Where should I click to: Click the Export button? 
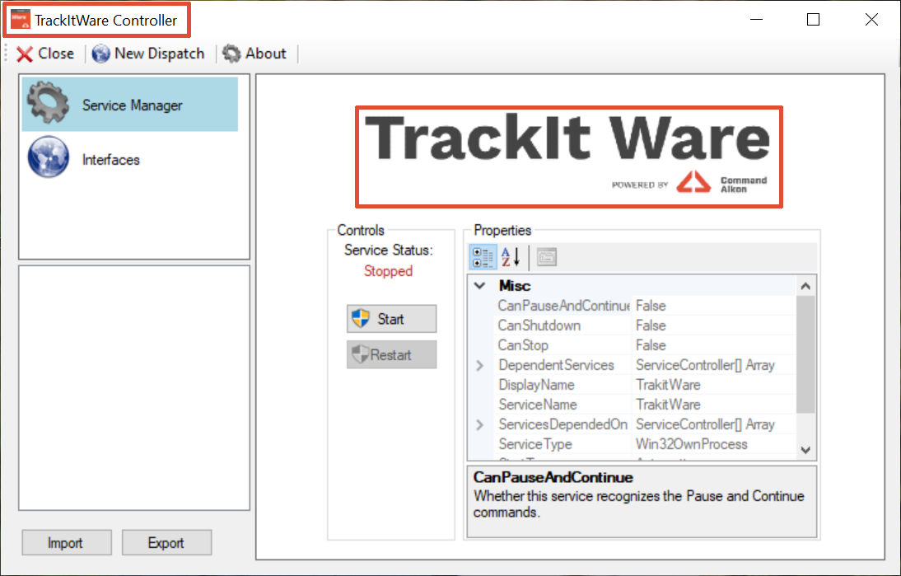click(166, 543)
